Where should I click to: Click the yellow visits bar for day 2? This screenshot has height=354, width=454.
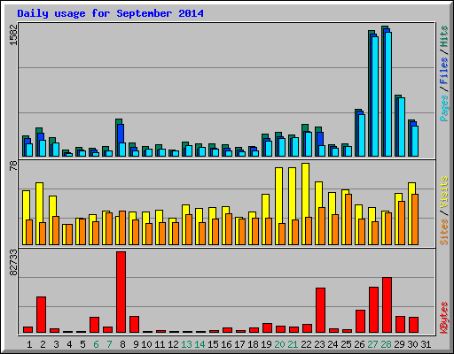39,203
